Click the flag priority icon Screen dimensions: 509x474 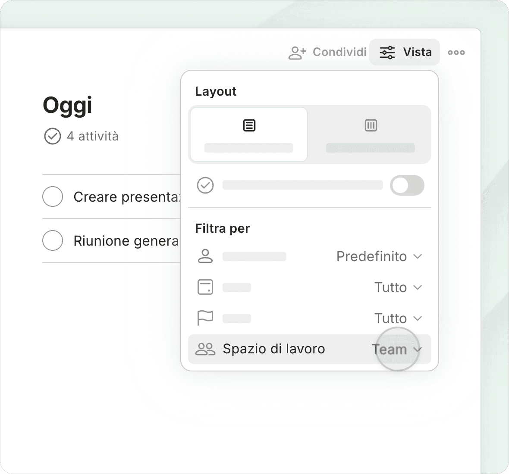[205, 318]
